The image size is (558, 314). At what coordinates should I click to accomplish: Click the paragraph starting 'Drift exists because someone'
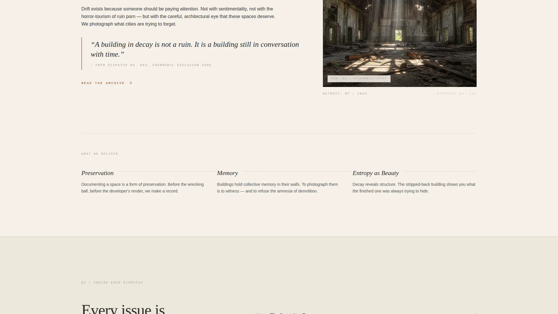click(x=178, y=17)
